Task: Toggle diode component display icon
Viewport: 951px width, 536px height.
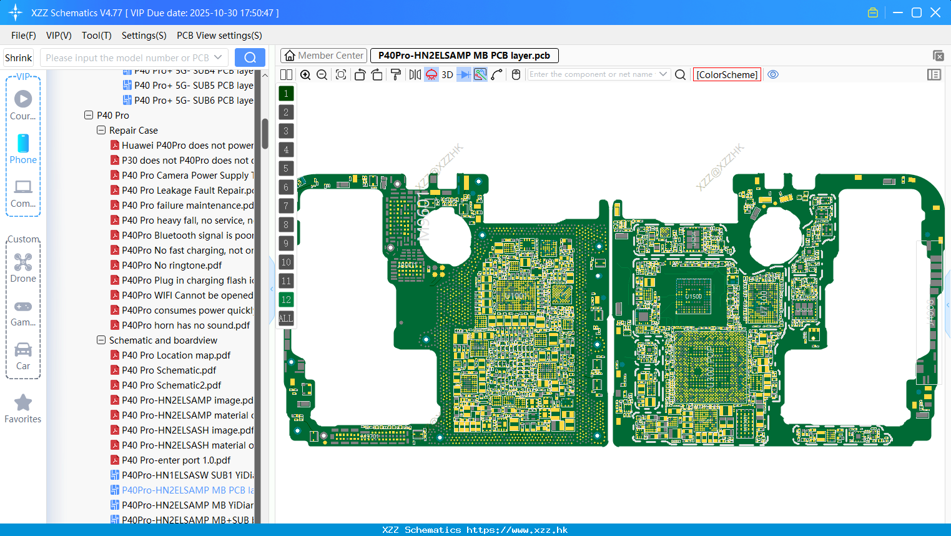Action: tap(464, 74)
